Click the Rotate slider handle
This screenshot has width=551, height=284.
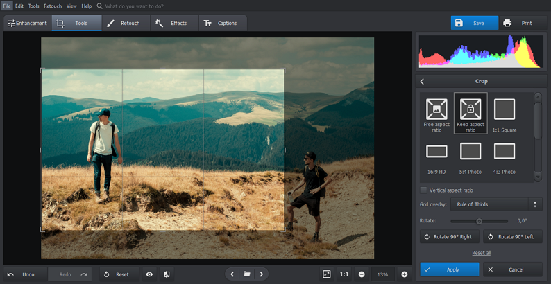479,221
